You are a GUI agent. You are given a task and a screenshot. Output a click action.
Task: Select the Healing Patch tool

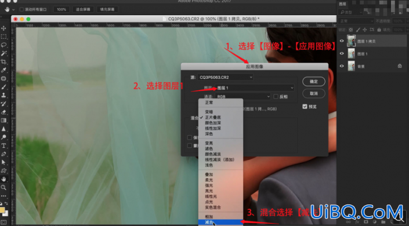(3, 78)
